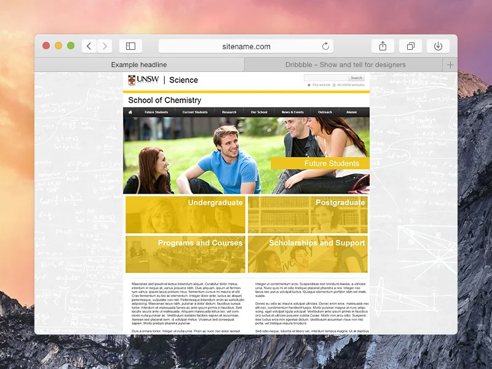Show all tabs overview
This screenshot has height=369, width=492.
click(410, 47)
